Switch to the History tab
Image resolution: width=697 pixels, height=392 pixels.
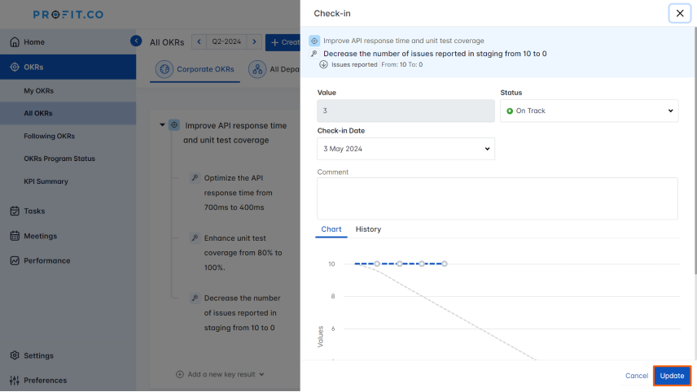[368, 229]
